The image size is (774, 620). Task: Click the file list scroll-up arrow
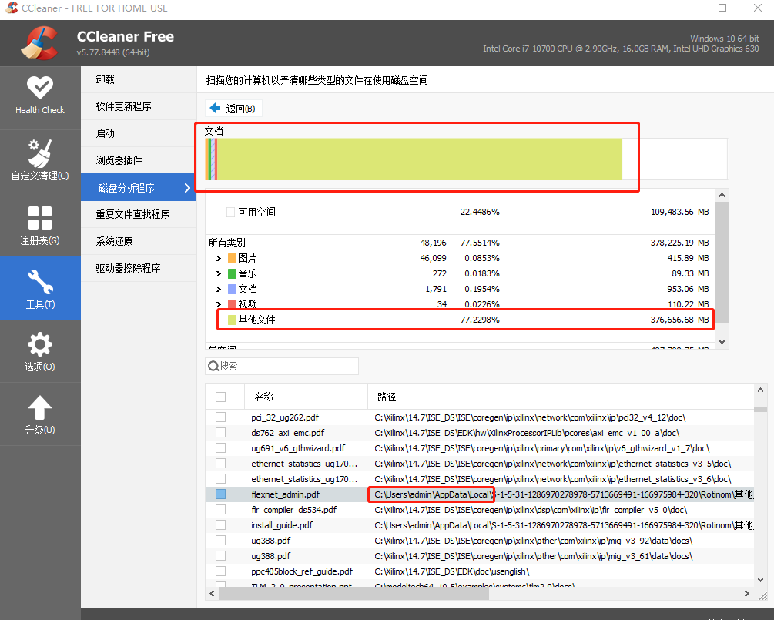click(761, 390)
